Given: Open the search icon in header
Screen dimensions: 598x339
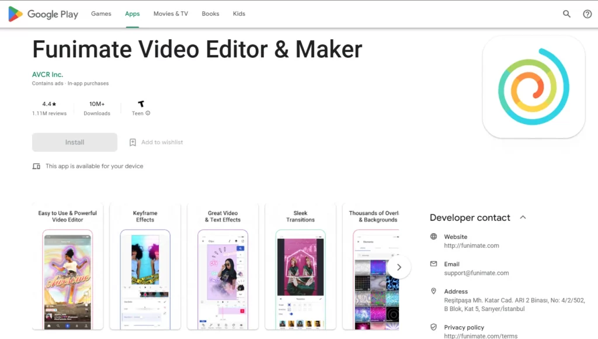Looking at the screenshot, I should pyautogui.click(x=566, y=14).
